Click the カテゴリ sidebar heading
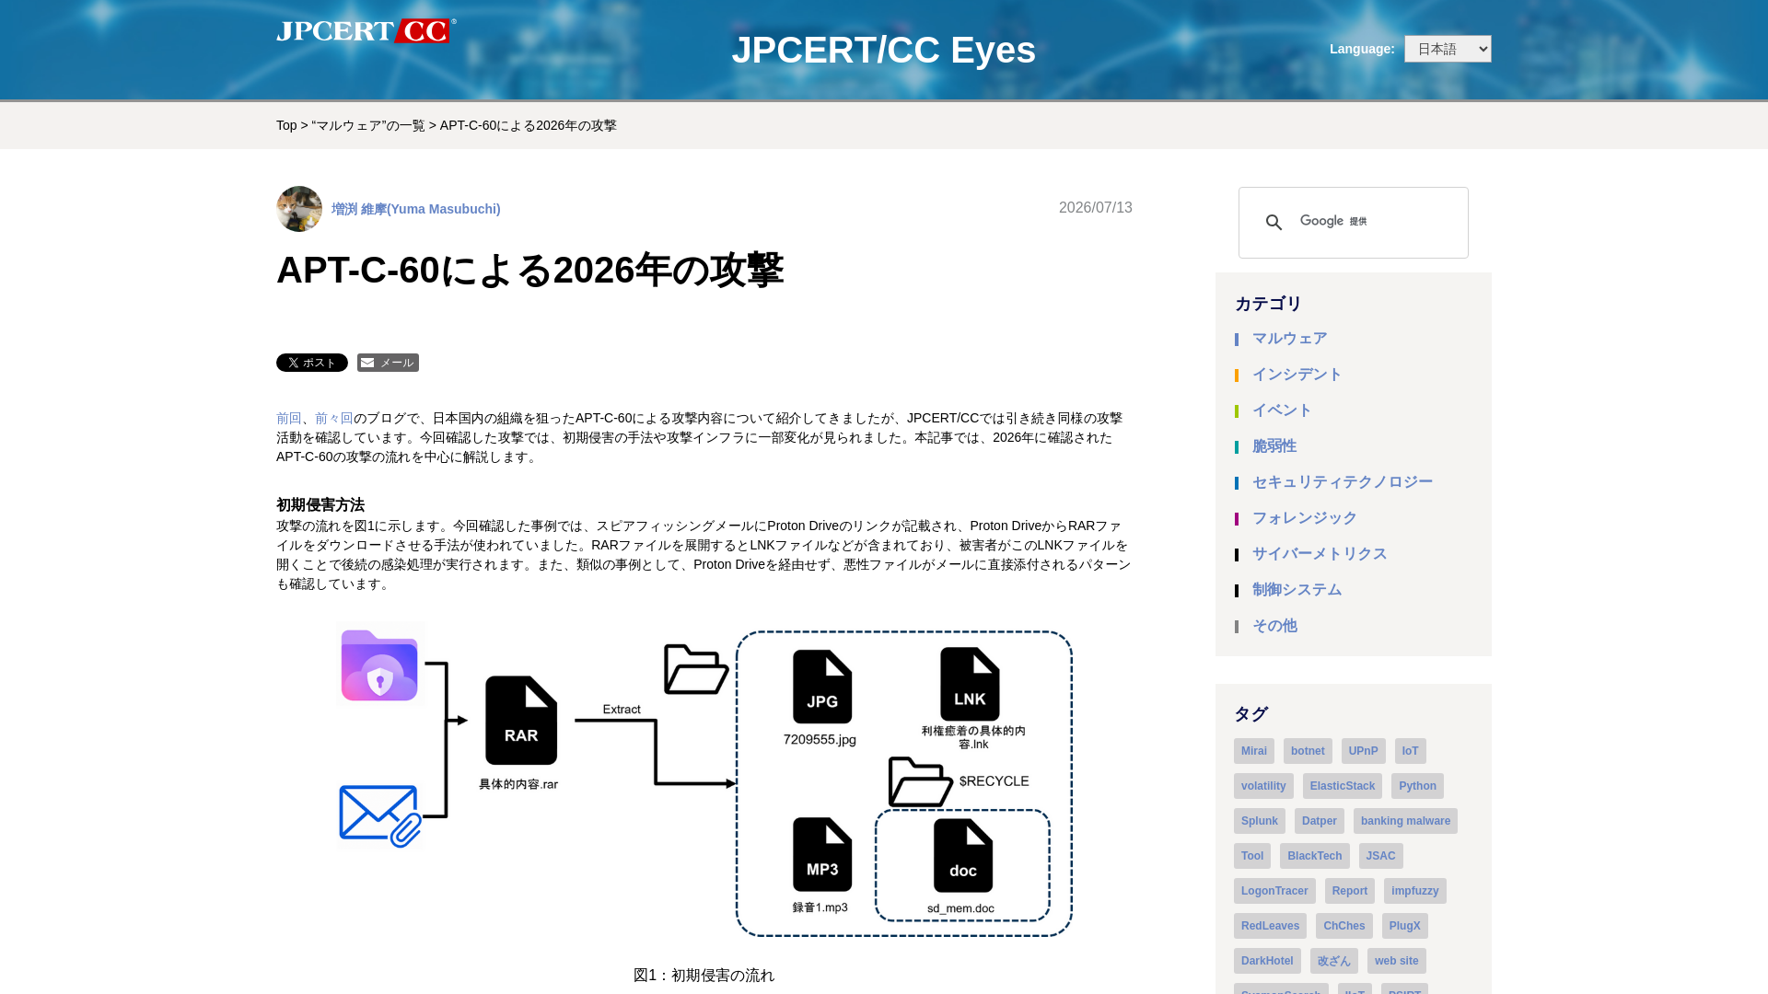 pyautogui.click(x=1268, y=304)
